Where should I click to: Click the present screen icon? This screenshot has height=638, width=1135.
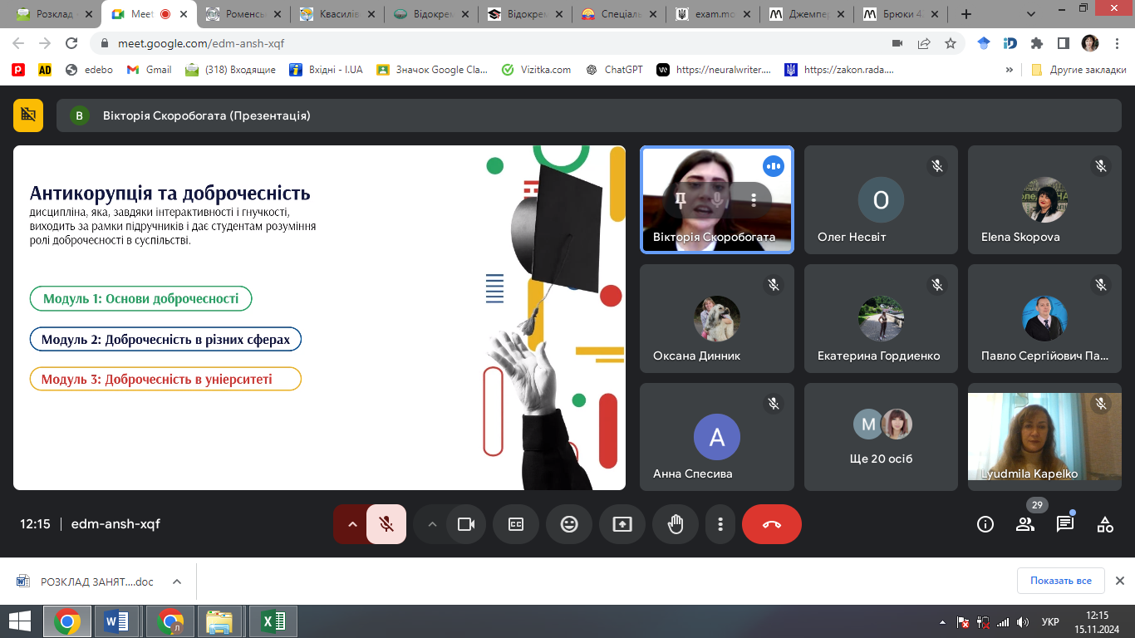coord(622,524)
